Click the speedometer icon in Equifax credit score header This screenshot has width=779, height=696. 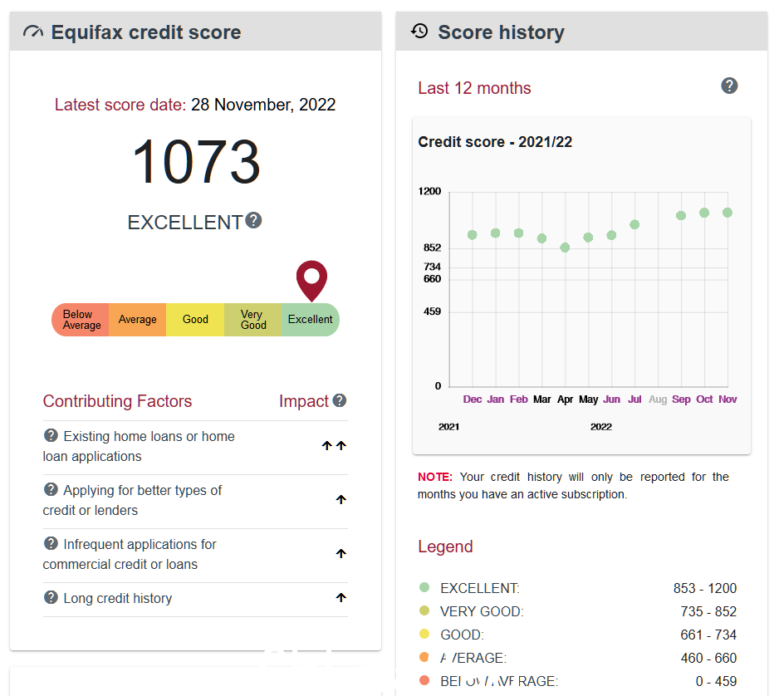click(x=33, y=32)
